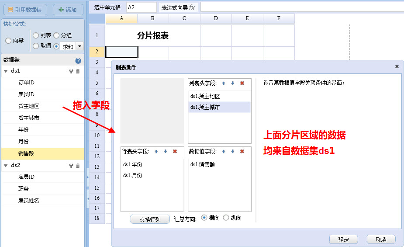Delete dataset ds2 with the trash icon
The width and height of the screenshot is (404, 247).
pos(78,166)
